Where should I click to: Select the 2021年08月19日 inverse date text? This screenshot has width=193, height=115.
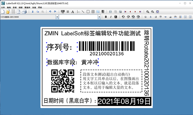(x=124, y=101)
